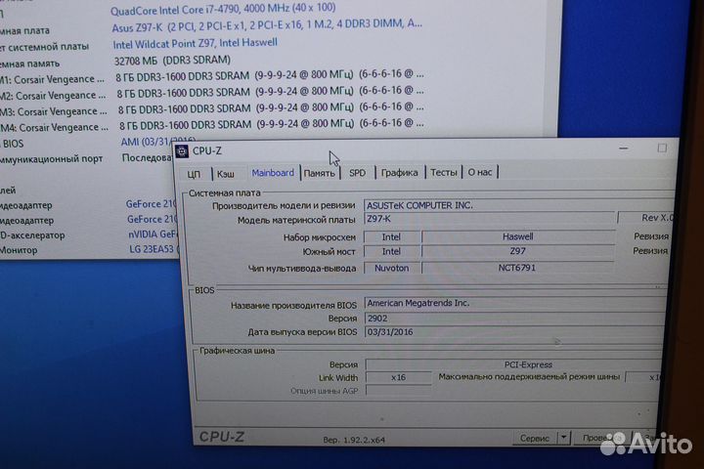Screen dimensions: 704x469
Task: Select the M4: Corsair Vengeance row
Action: tap(211, 125)
